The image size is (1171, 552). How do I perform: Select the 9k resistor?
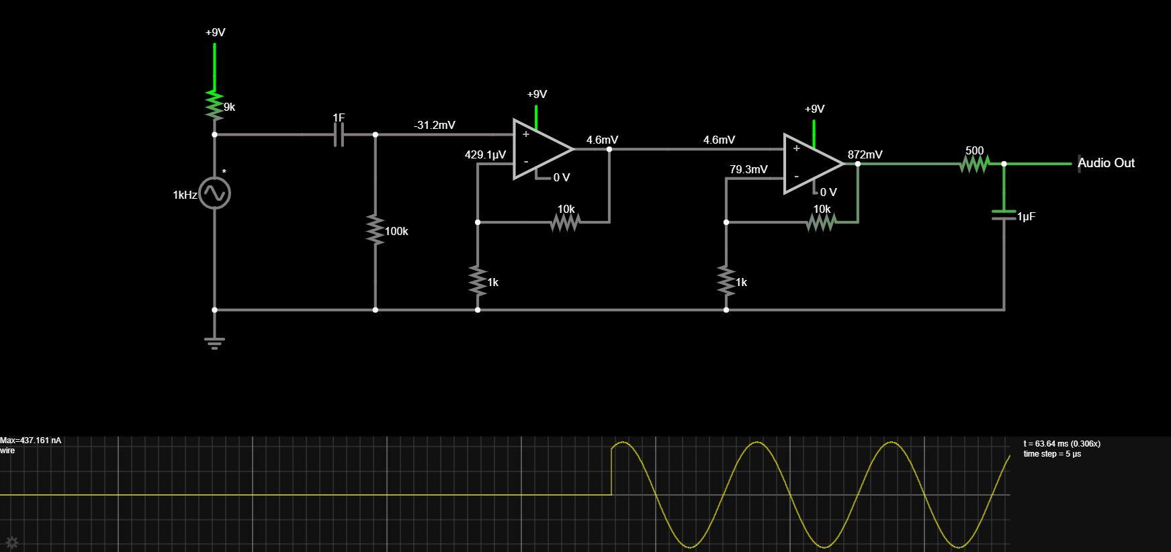pyautogui.click(x=214, y=106)
